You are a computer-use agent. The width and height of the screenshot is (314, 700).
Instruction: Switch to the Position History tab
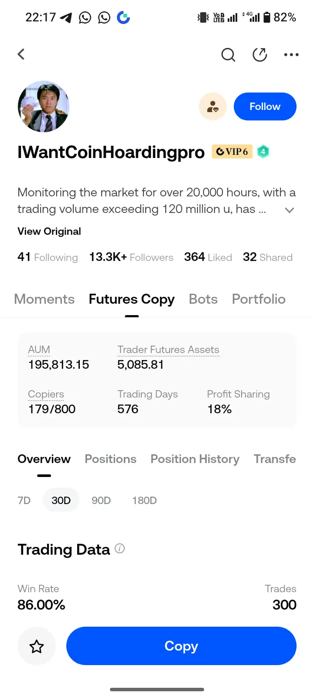(x=195, y=459)
